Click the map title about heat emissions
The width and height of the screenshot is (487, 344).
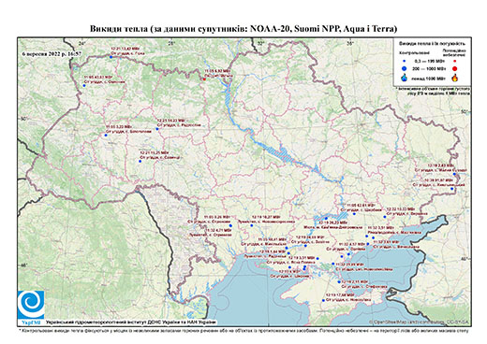pos(243,29)
